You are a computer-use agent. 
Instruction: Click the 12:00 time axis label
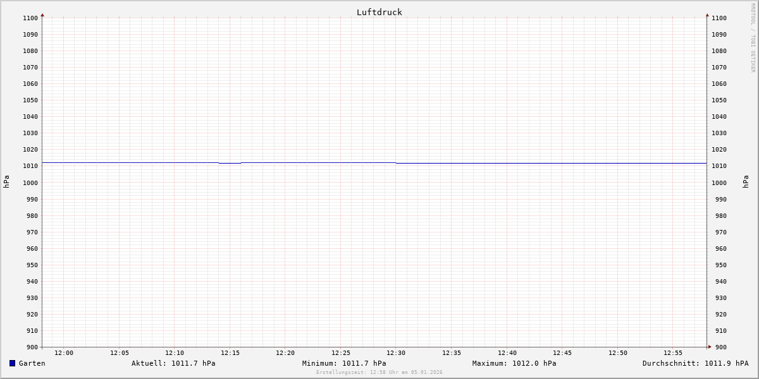click(x=64, y=353)
